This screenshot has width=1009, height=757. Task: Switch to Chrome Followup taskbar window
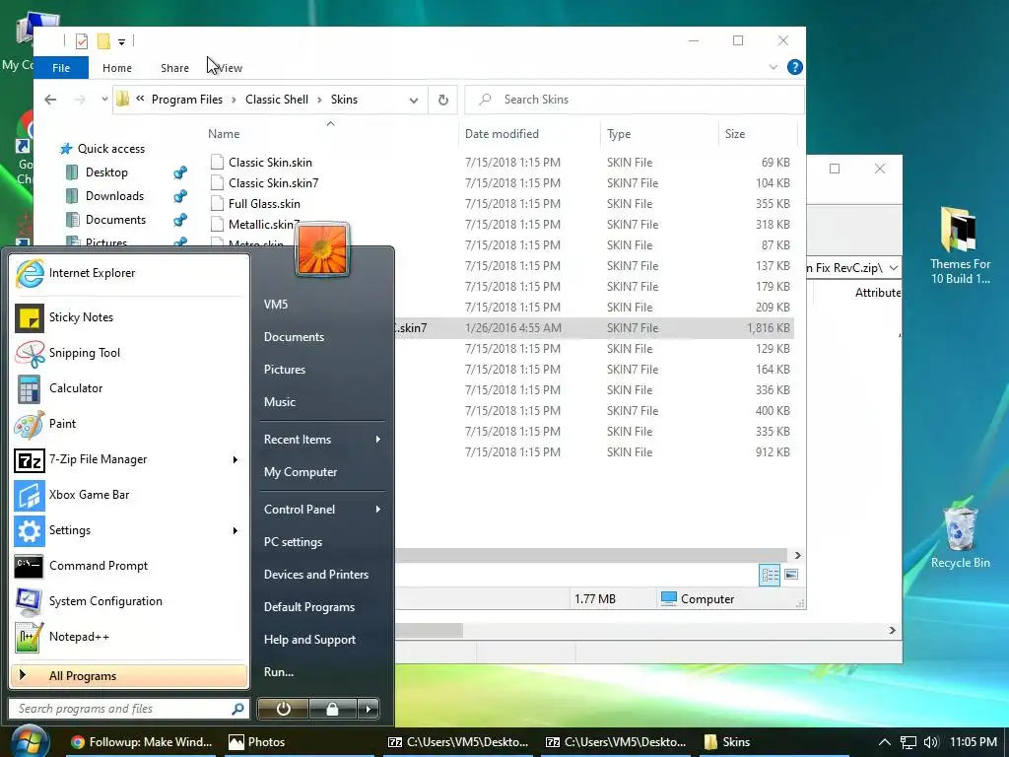(142, 742)
